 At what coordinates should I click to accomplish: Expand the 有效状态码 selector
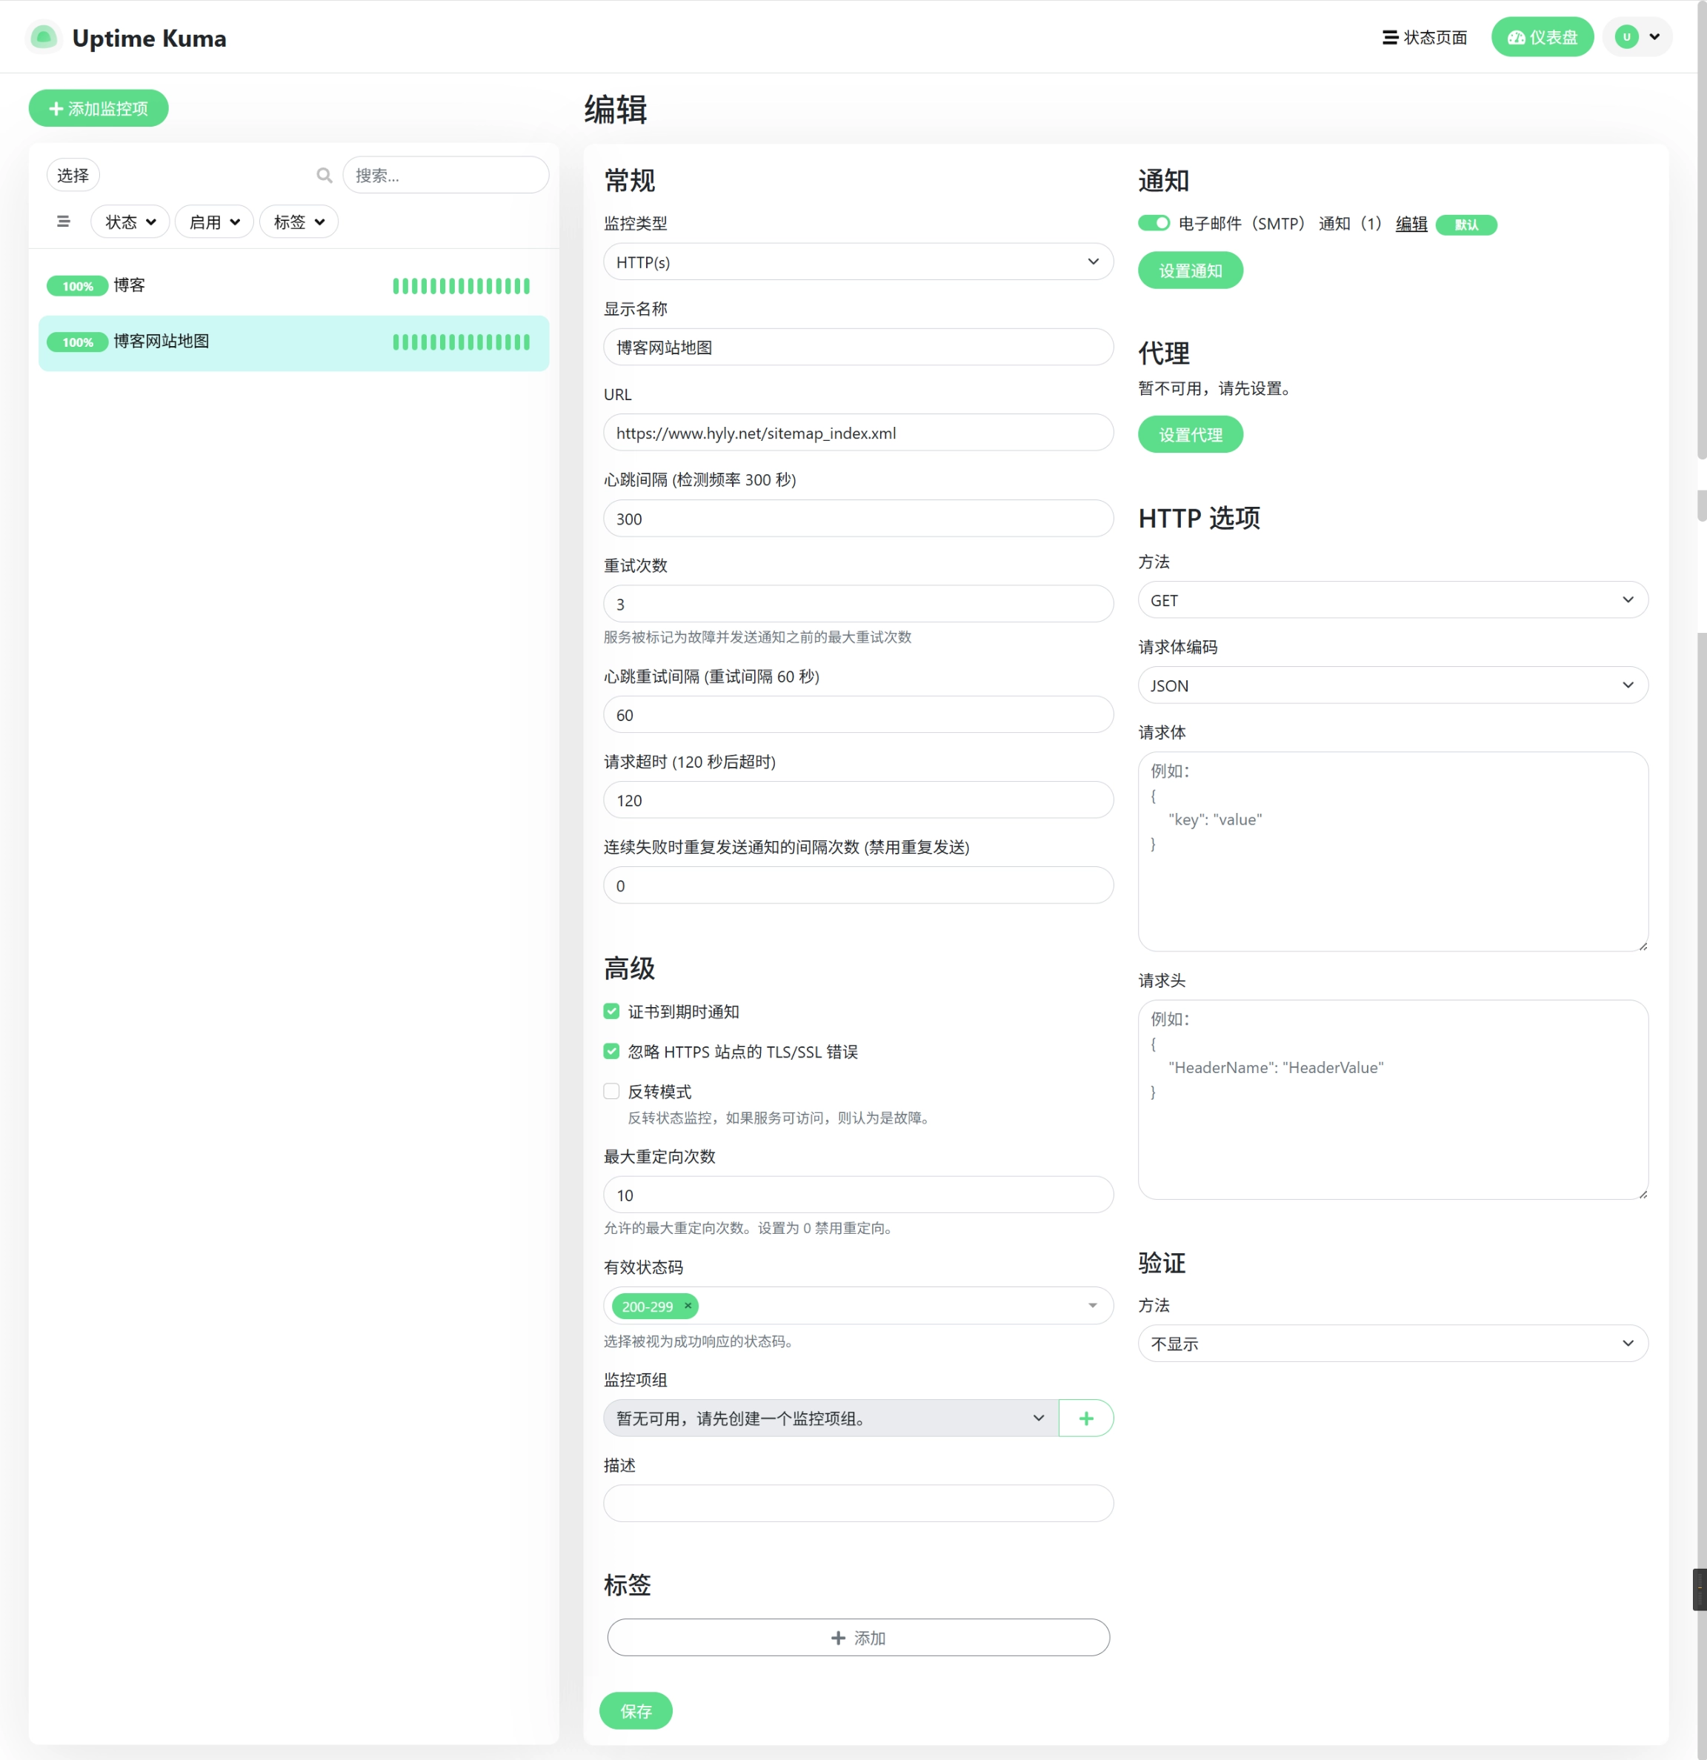(x=859, y=1306)
